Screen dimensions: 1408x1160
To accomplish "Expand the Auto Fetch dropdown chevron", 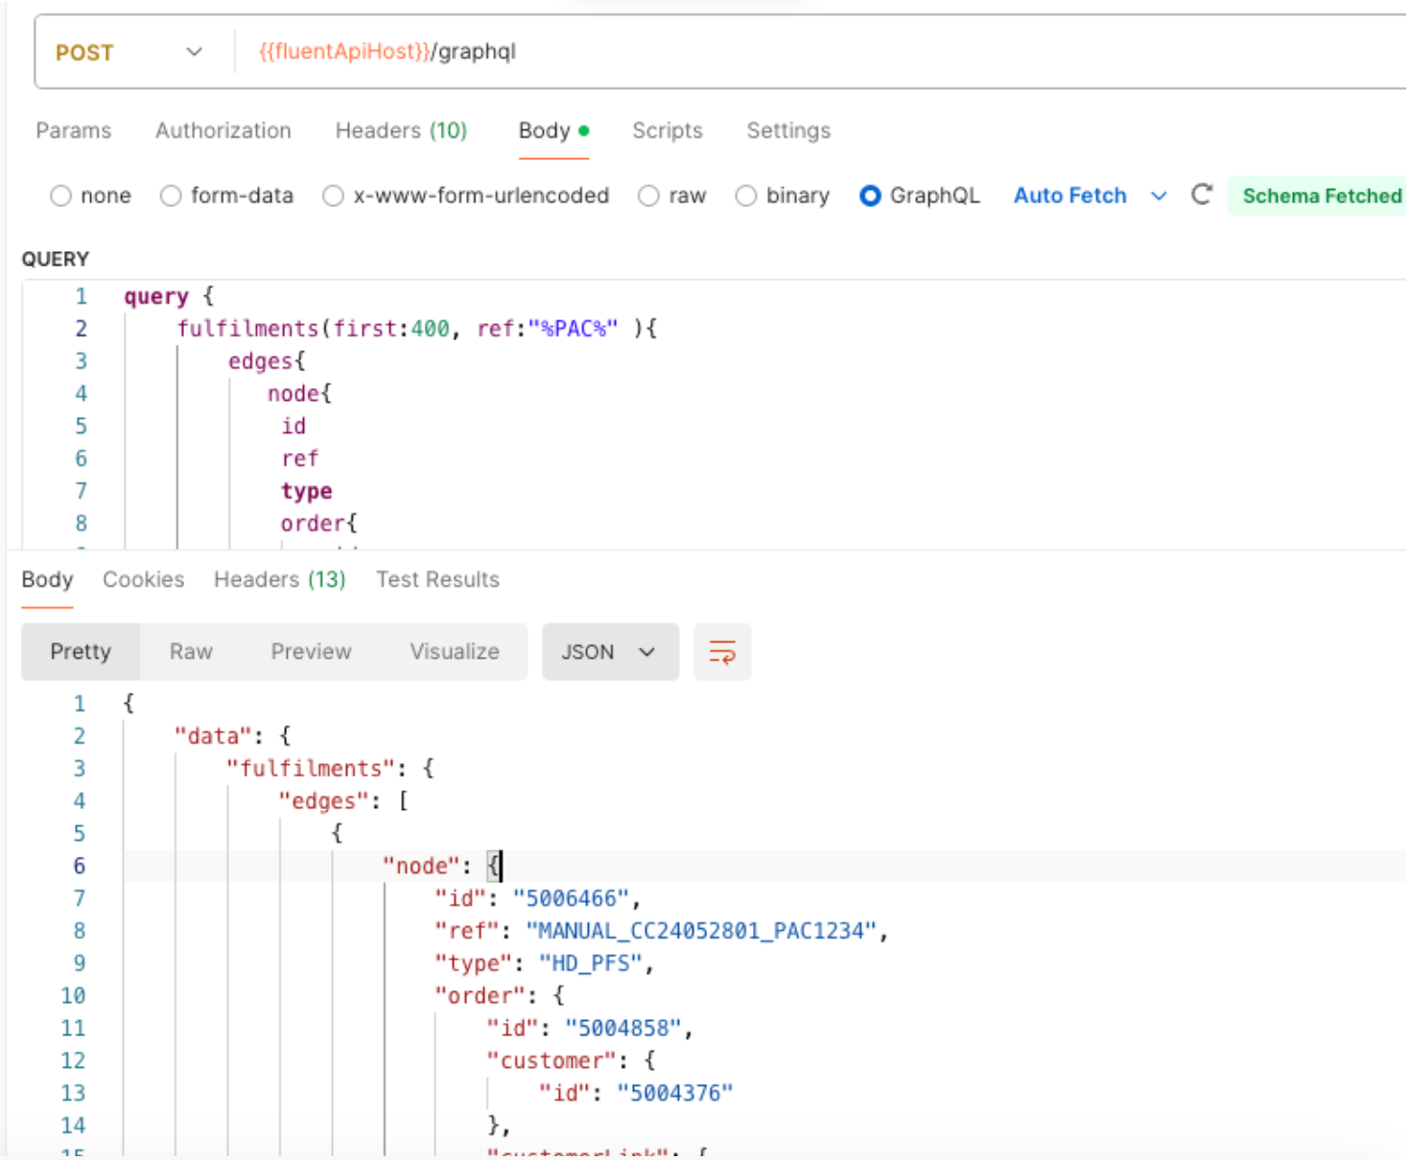I will coord(1159,197).
